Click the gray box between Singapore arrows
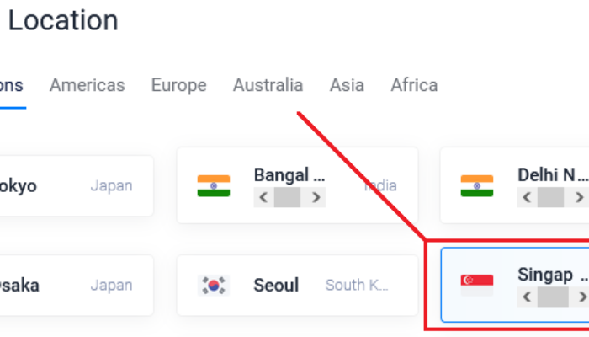The width and height of the screenshot is (589, 337). pos(551,297)
